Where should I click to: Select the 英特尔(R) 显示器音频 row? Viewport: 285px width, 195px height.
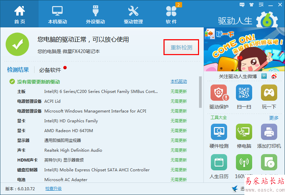click(102, 160)
